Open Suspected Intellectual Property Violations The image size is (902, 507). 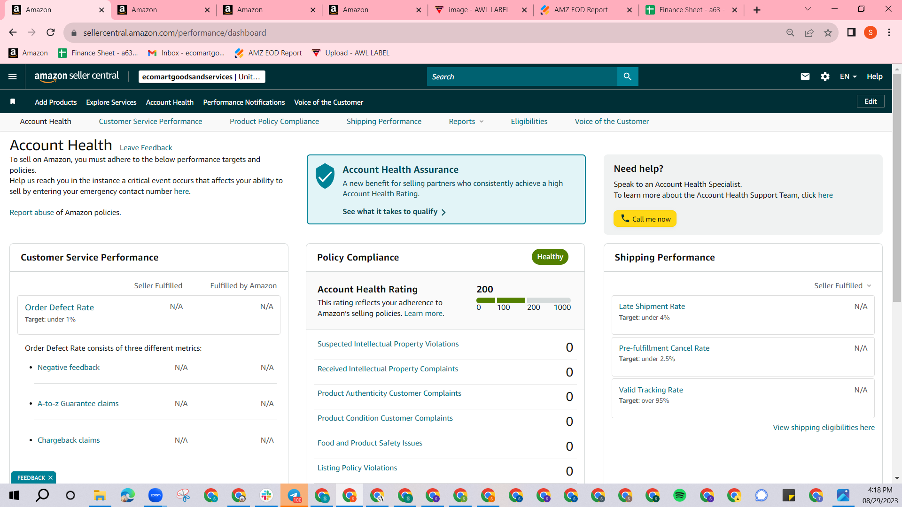[388, 344]
